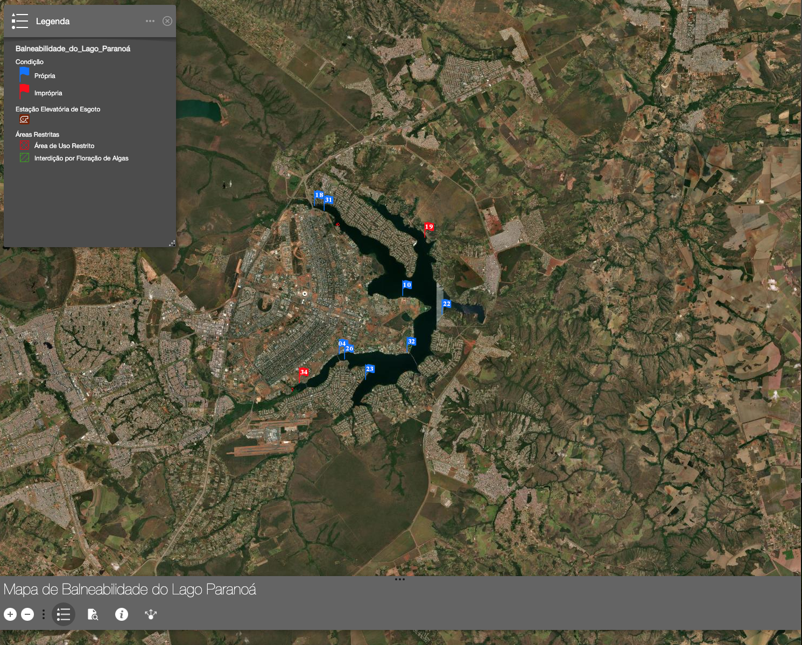The width and height of the screenshot is (802, 645).
Task: Close the Legenda panel
Action: pyautogui.click(x=167, y=21)
